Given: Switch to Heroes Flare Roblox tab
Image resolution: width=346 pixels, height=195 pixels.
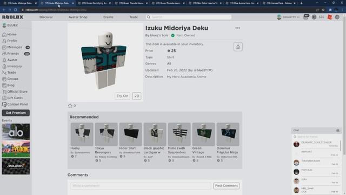Looking at the screenshot, I should tap(279, 3).
